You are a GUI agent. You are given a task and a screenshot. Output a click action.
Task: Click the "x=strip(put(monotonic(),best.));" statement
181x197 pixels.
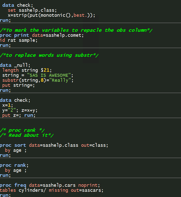pyautogui.click(x=51, y=15)
